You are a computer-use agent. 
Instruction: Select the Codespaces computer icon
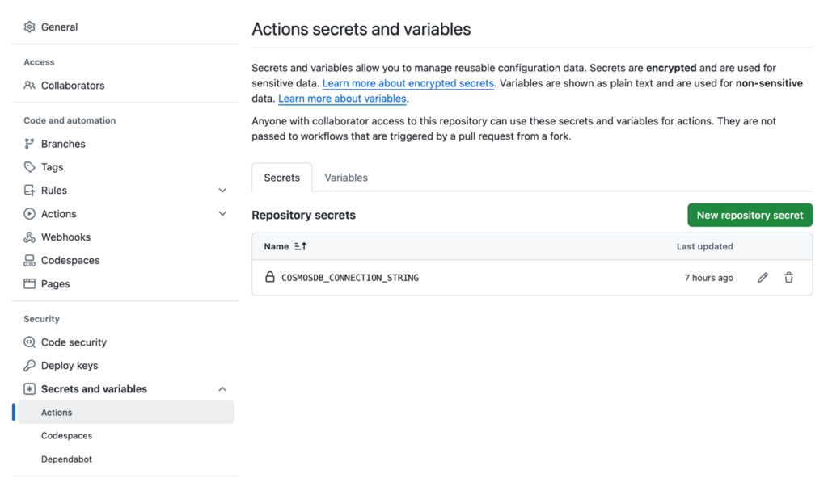pyautogui.click(x=28, y=260)
